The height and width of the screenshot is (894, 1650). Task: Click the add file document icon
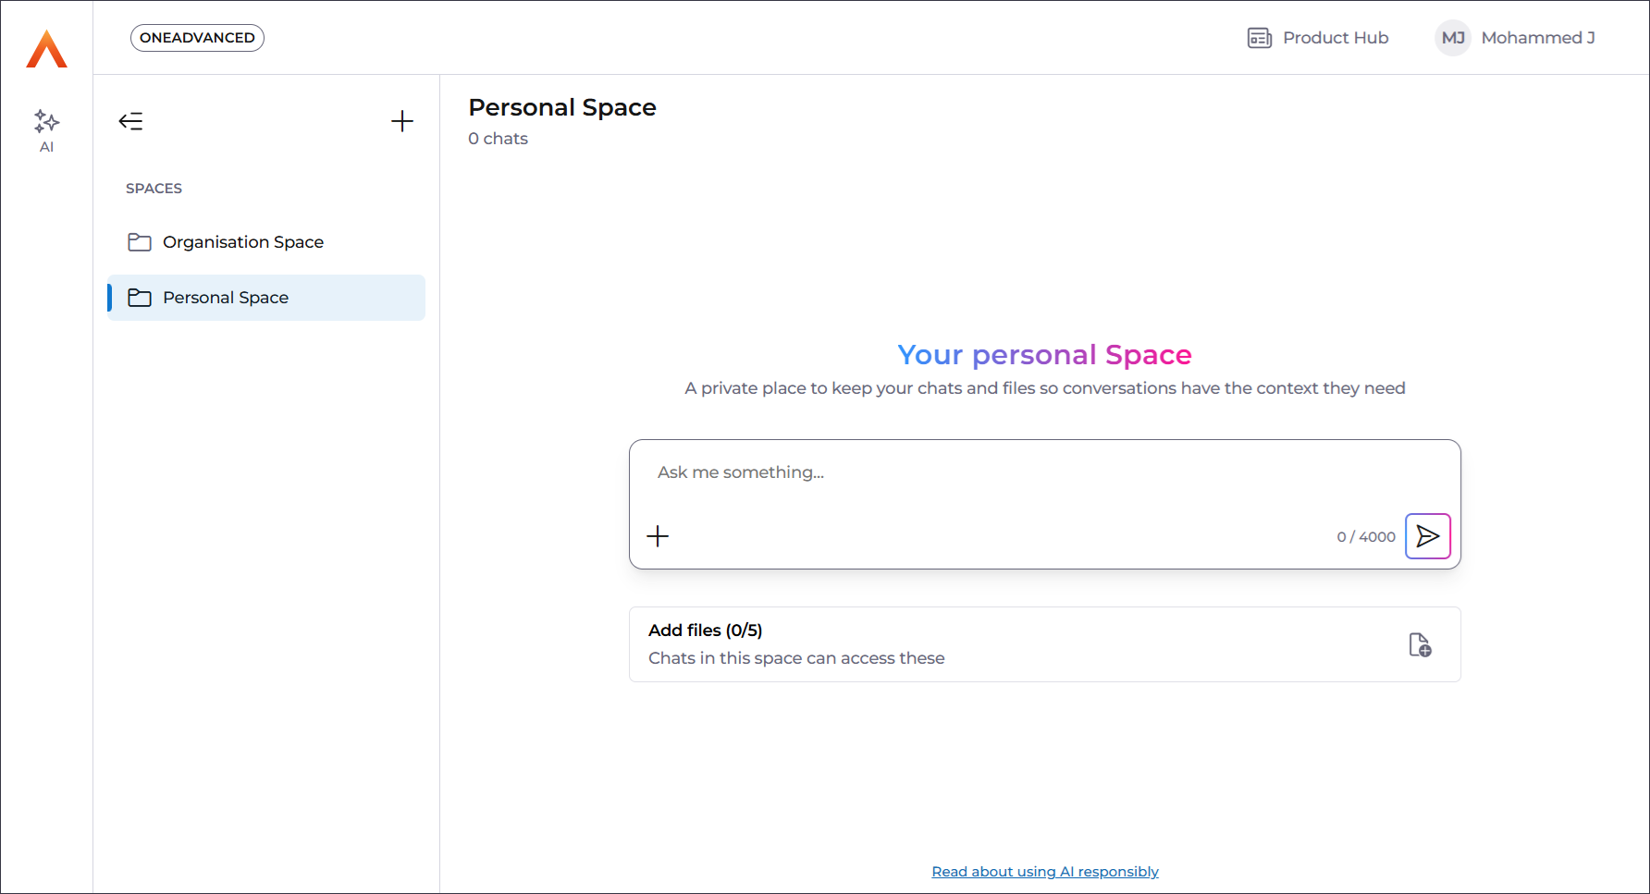pyautogui.click(x=1420, y=644)
